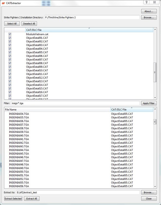Select INSIGNIA042.TGA in the file list
The image size is (161, 205).
pyautogui.click(x=19, y=143)
